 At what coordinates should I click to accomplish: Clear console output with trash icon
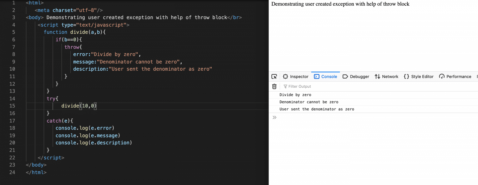(x=274, y=86)
